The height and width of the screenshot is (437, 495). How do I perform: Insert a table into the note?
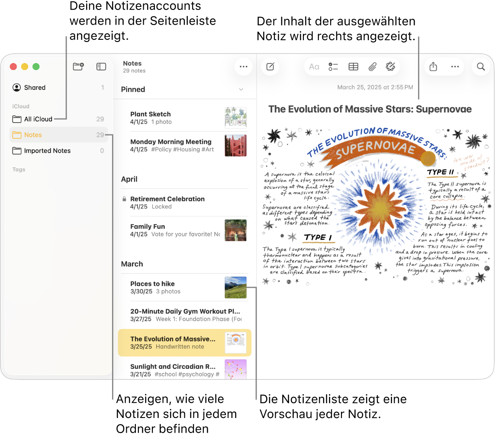pyautogui.click(x=353, y=67)
